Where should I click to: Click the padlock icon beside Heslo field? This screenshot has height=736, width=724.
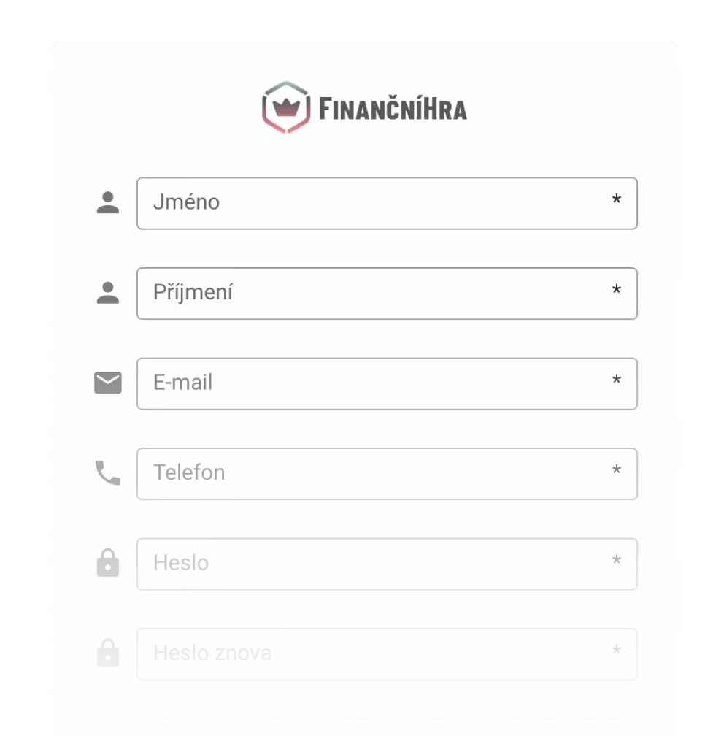click(x=108, y=563)
